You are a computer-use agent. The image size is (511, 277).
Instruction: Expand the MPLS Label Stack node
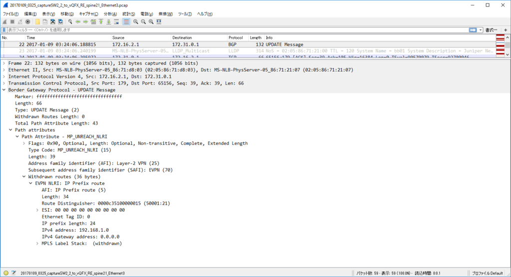pyautogui.click(x=37, y=243)
